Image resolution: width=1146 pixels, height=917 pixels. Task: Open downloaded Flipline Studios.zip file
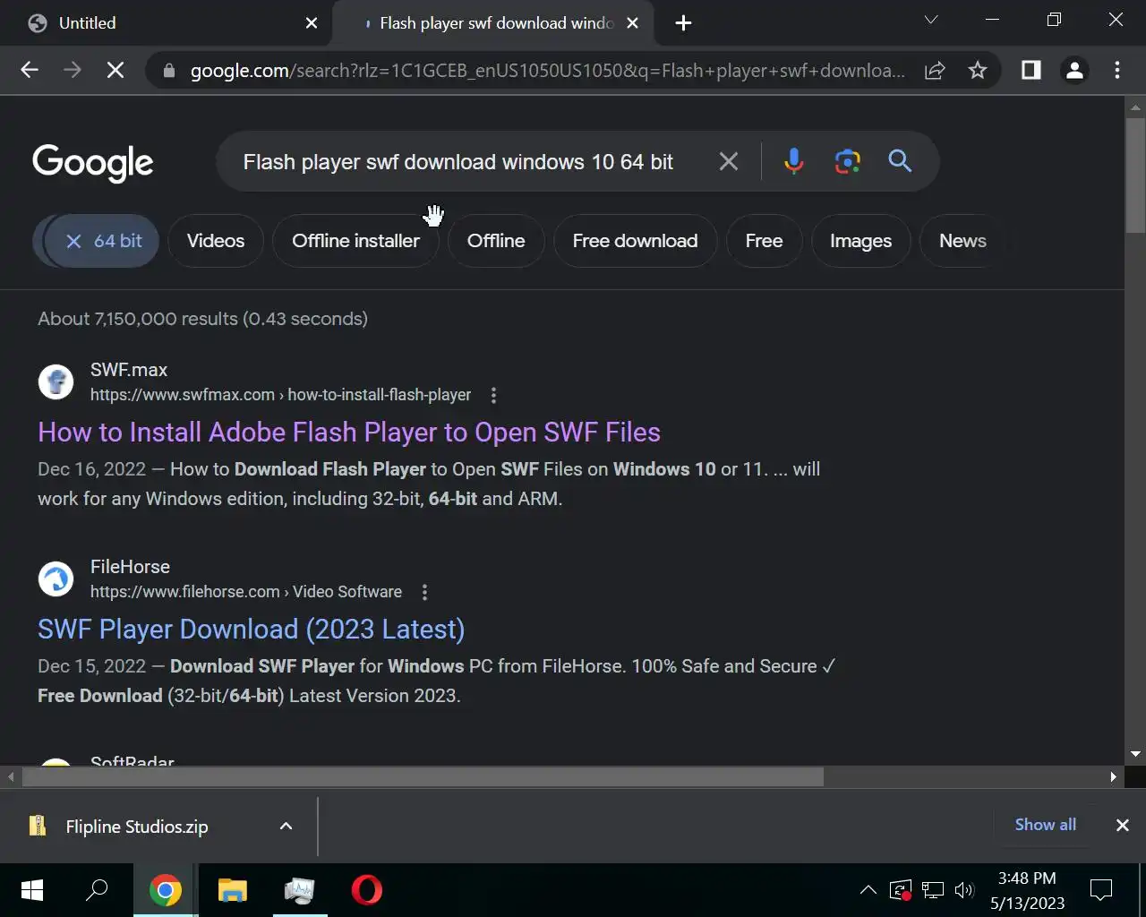point(136,827)
